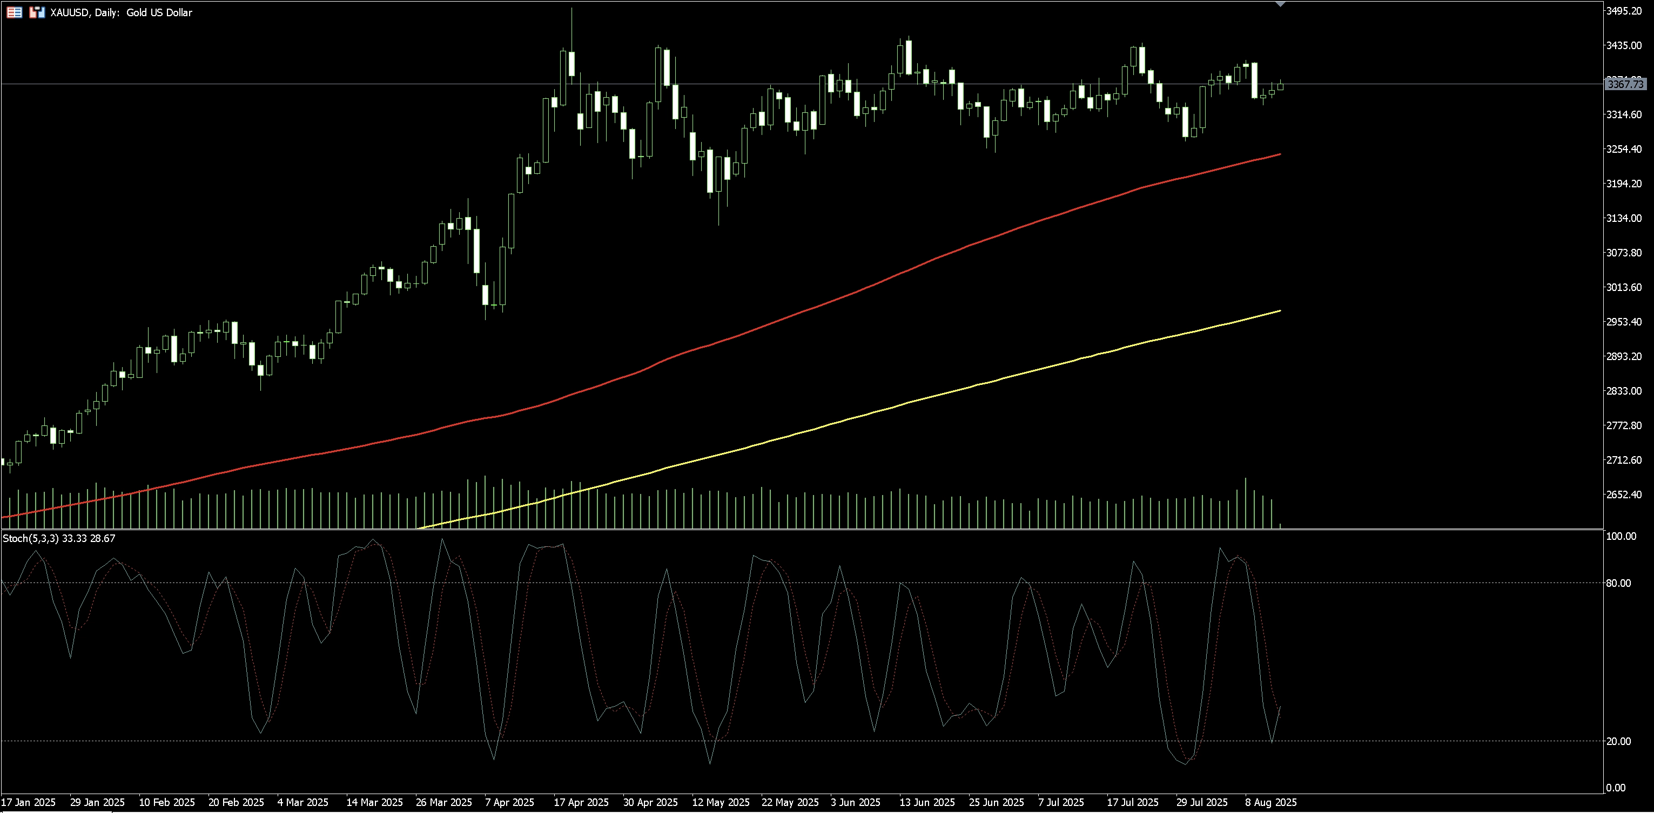1654x813 pixels.
Task: Click the 17 Apr 2025 date label
Action: pos(581,802)
